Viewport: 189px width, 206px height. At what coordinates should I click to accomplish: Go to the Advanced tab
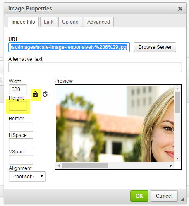(x=98, y=22)
